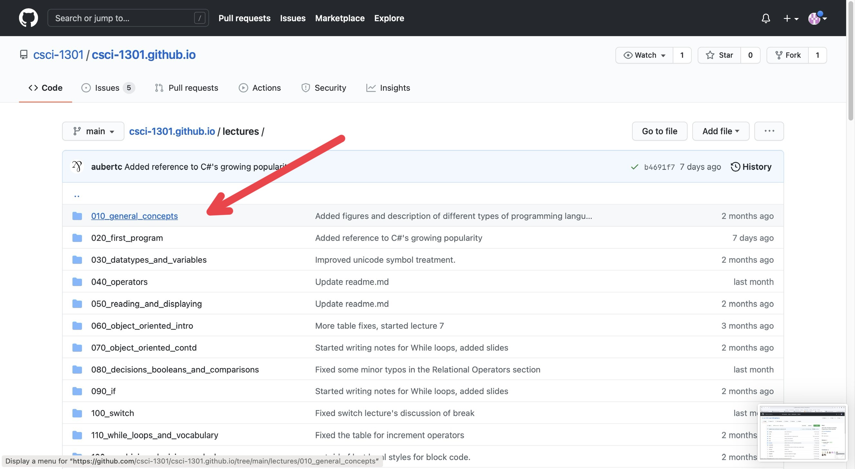Image resolution: width=855 pixels, height=469 pixels.
Task: Click the Security shield icon
Action: 305,88
